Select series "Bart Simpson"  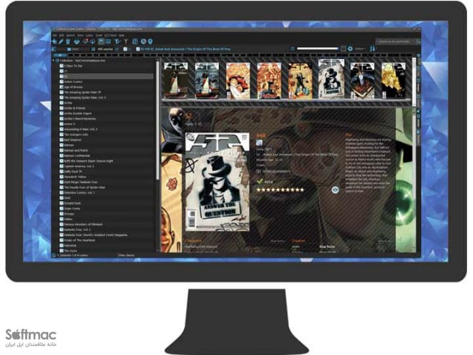72,140
